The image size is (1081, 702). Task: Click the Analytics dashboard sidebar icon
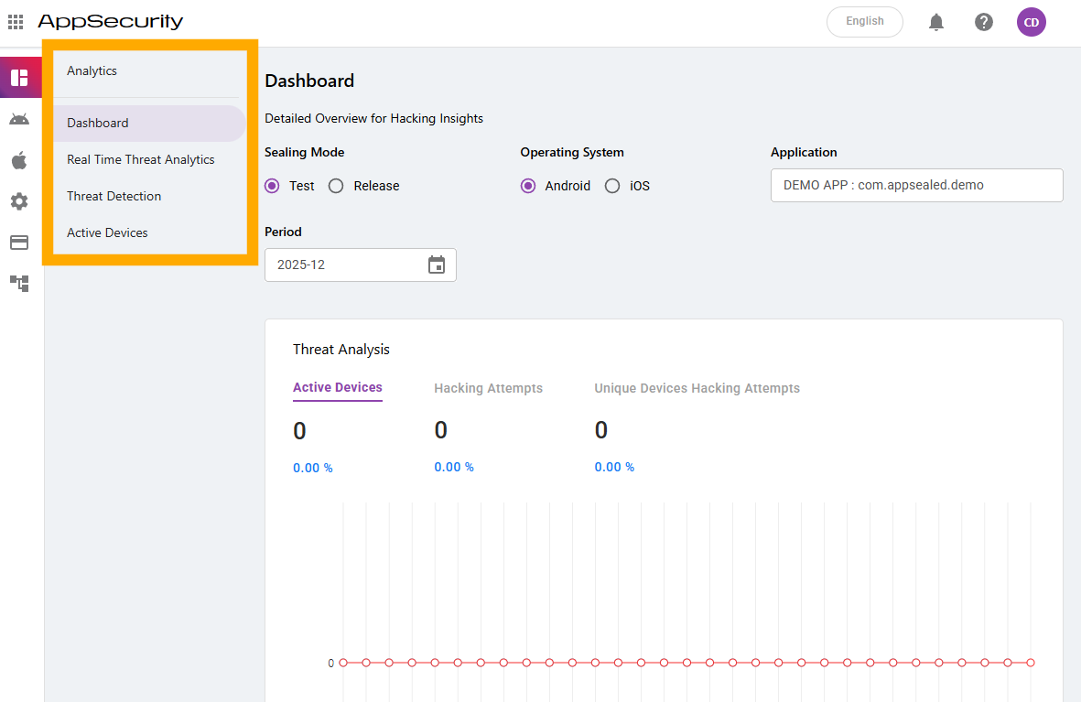pos(19,78)
